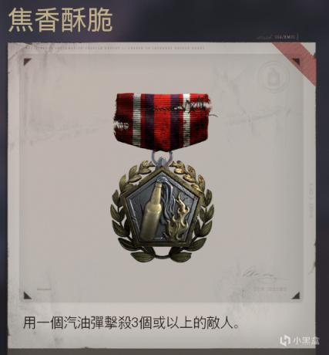Click the medal description text about 汽油彈
The width and height of the screenshot is (329, 355).
(131, 323)
